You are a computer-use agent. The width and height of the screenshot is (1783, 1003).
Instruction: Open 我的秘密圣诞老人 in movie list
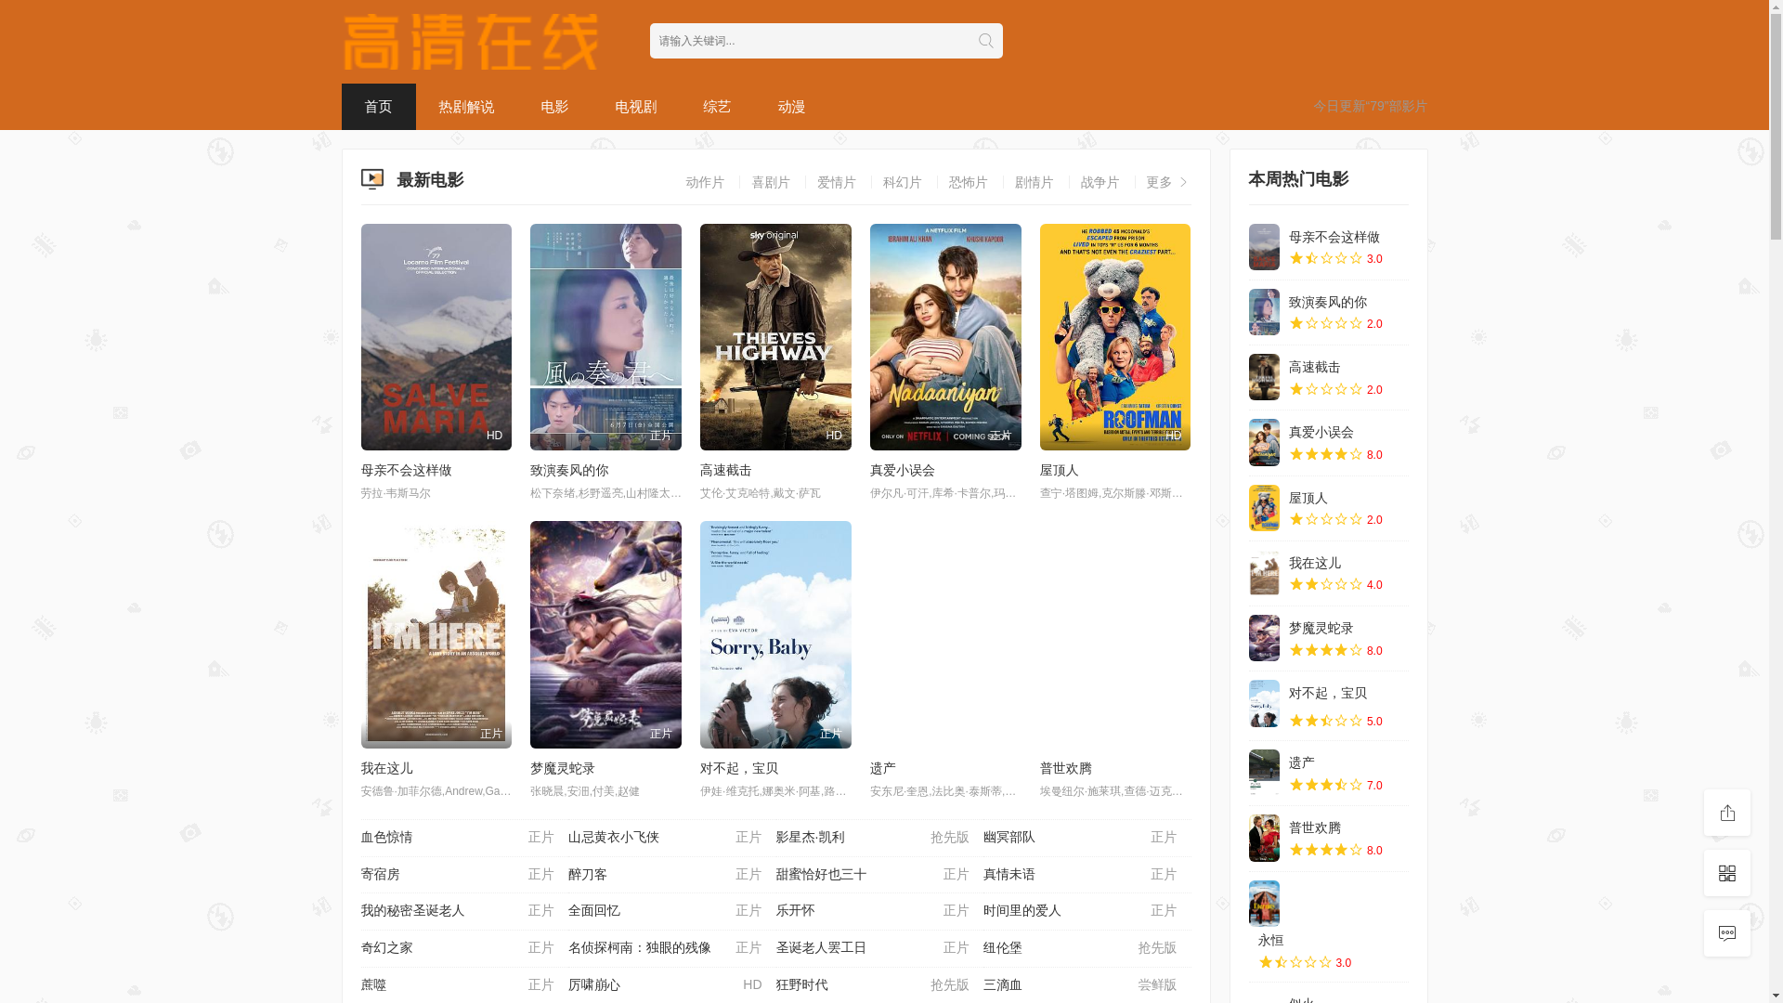click(412, 911)
